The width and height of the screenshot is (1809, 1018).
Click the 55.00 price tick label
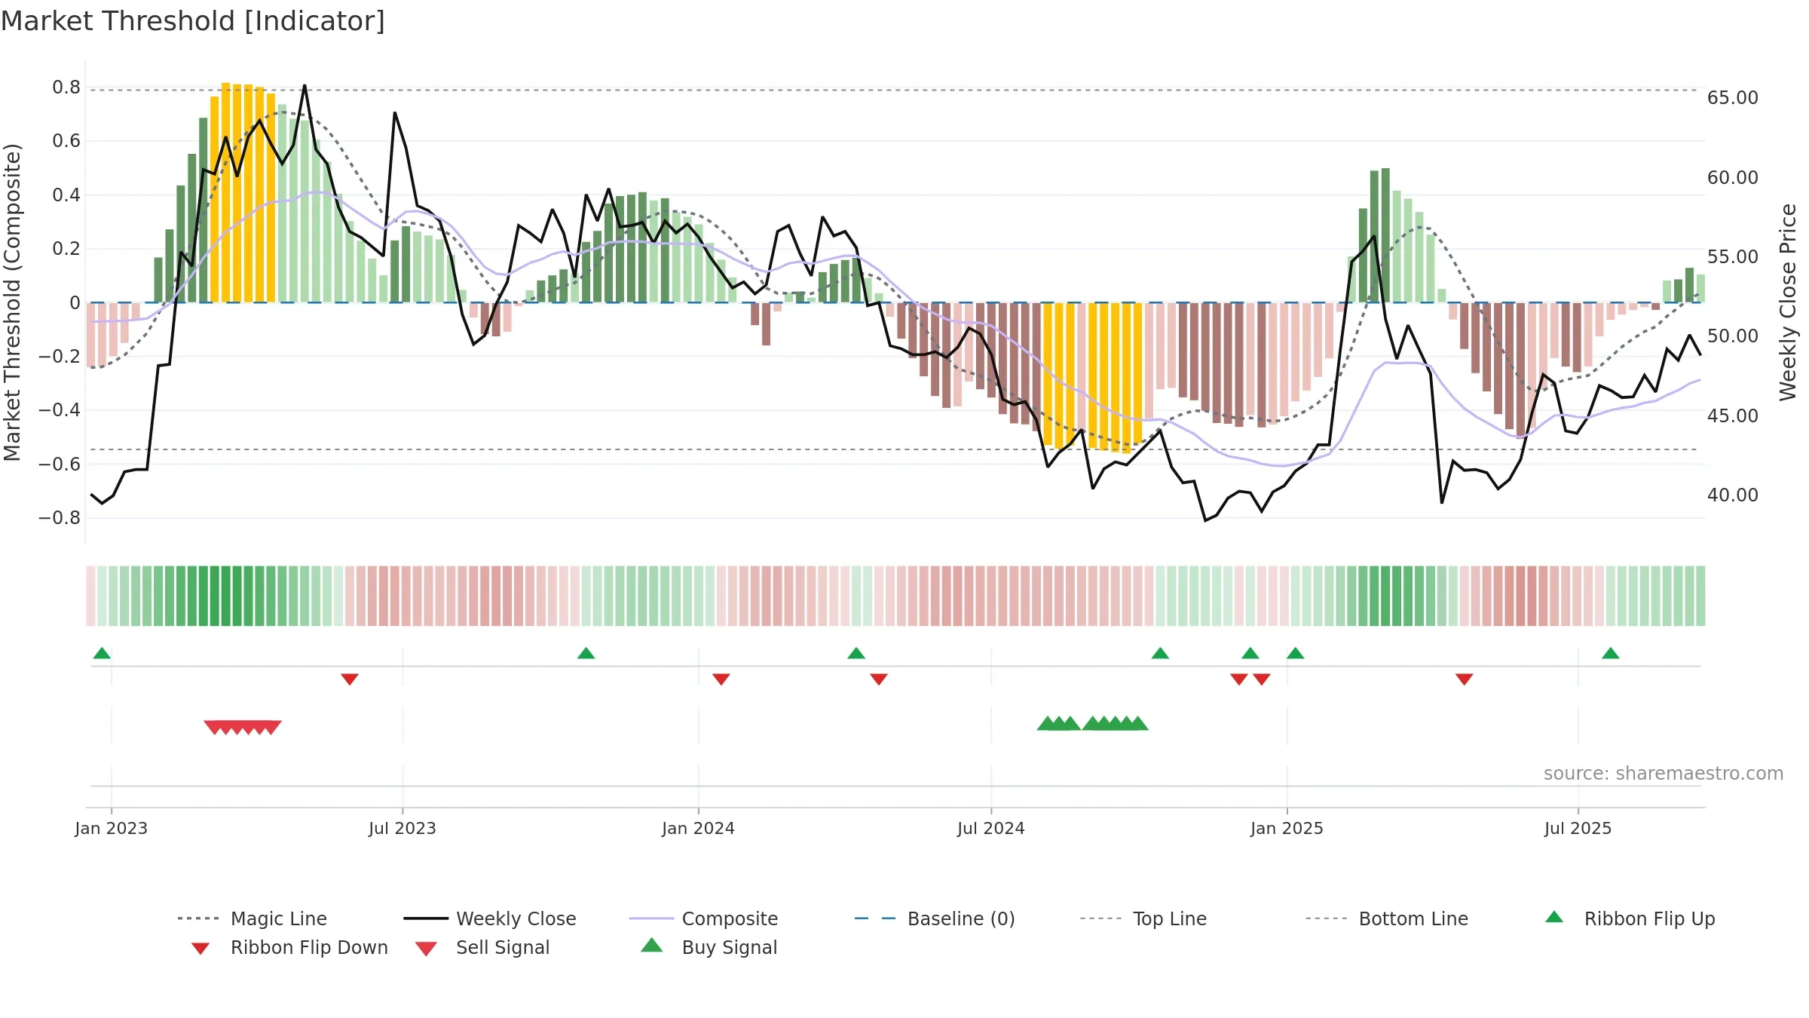(x=1733, y=257)
